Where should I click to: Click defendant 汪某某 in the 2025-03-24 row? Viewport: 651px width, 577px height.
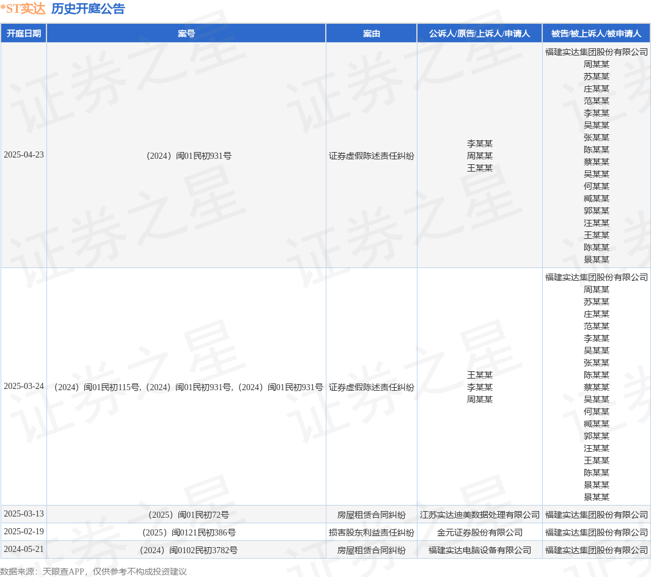[596, 448]
